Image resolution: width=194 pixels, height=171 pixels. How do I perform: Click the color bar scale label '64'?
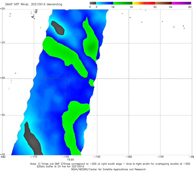[x=171, y=7]
